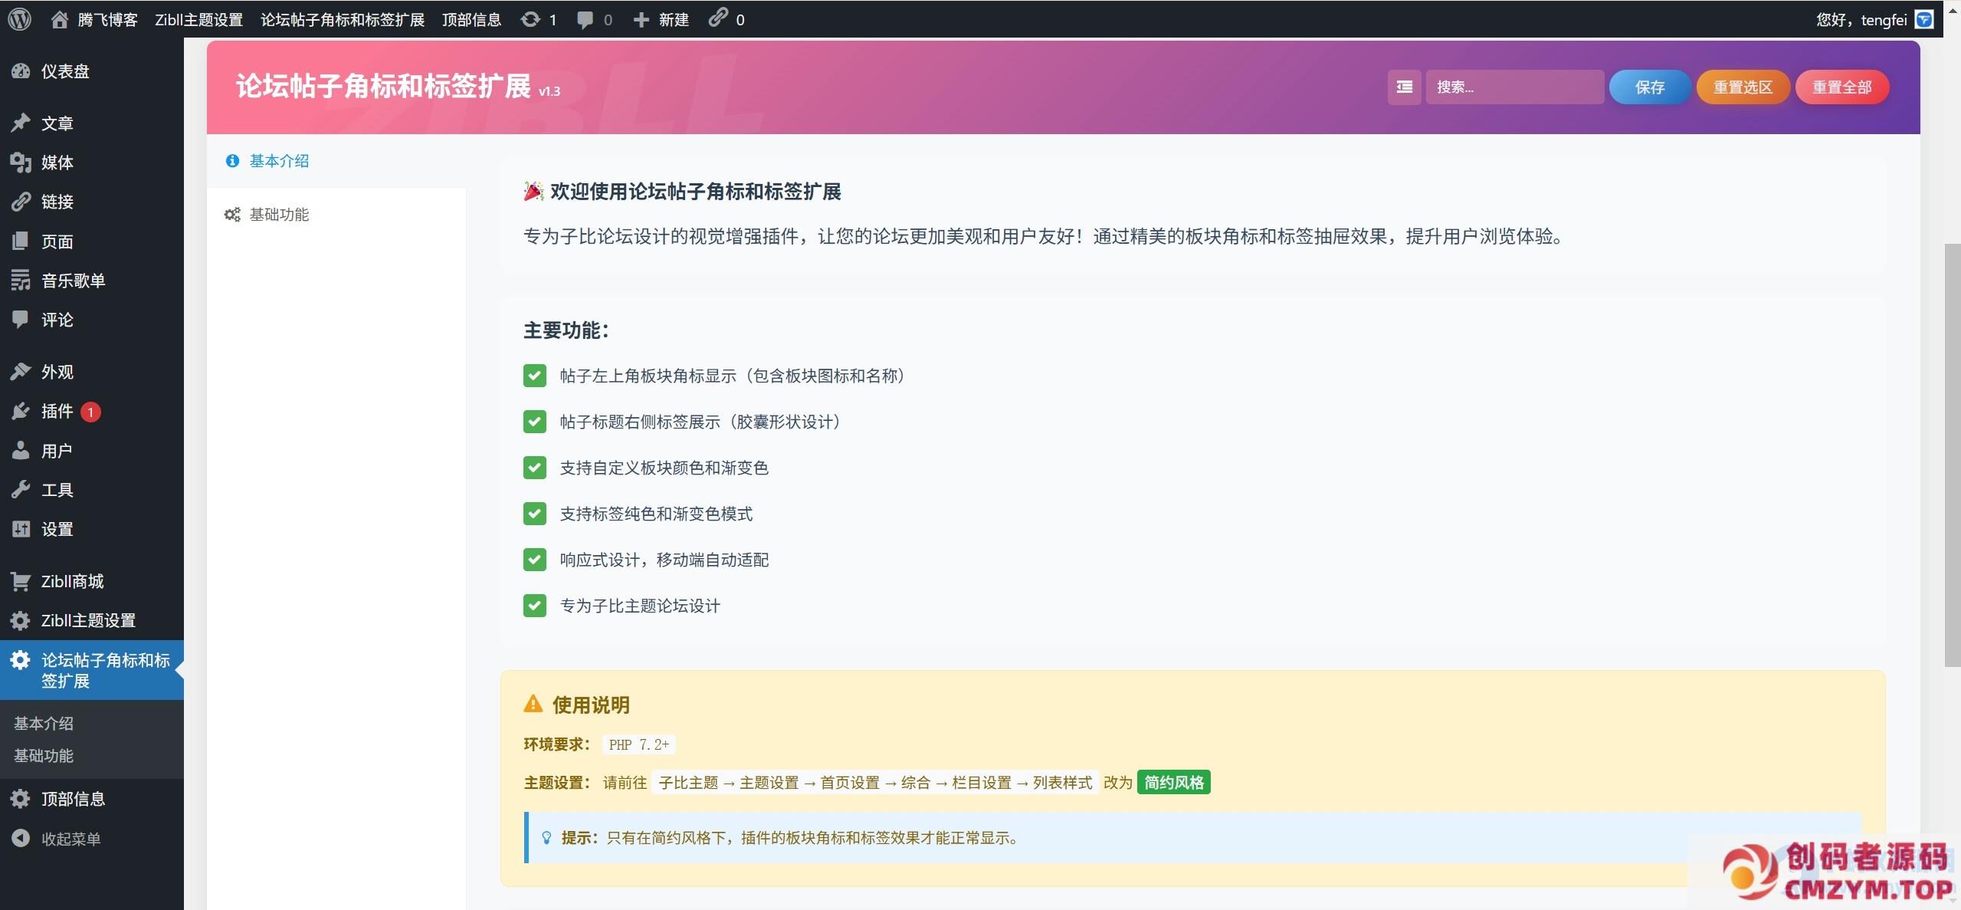This screenshot has width=1961, height=910.
Task: Click the blue 保存 button
Action: pyautogui.click(x=1649, y=87)
